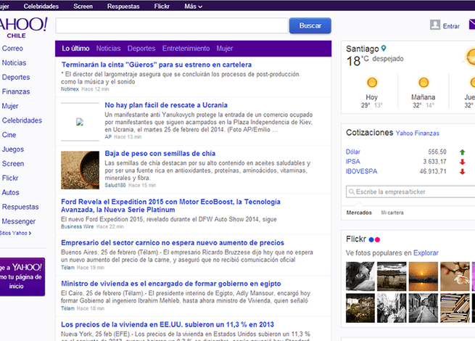Open Flickr in the top bar
The image size is (475, 341).
[x=162, y=6]
